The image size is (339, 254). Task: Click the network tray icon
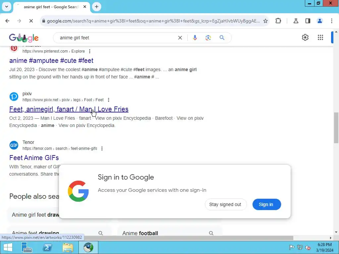click(300, 247)
